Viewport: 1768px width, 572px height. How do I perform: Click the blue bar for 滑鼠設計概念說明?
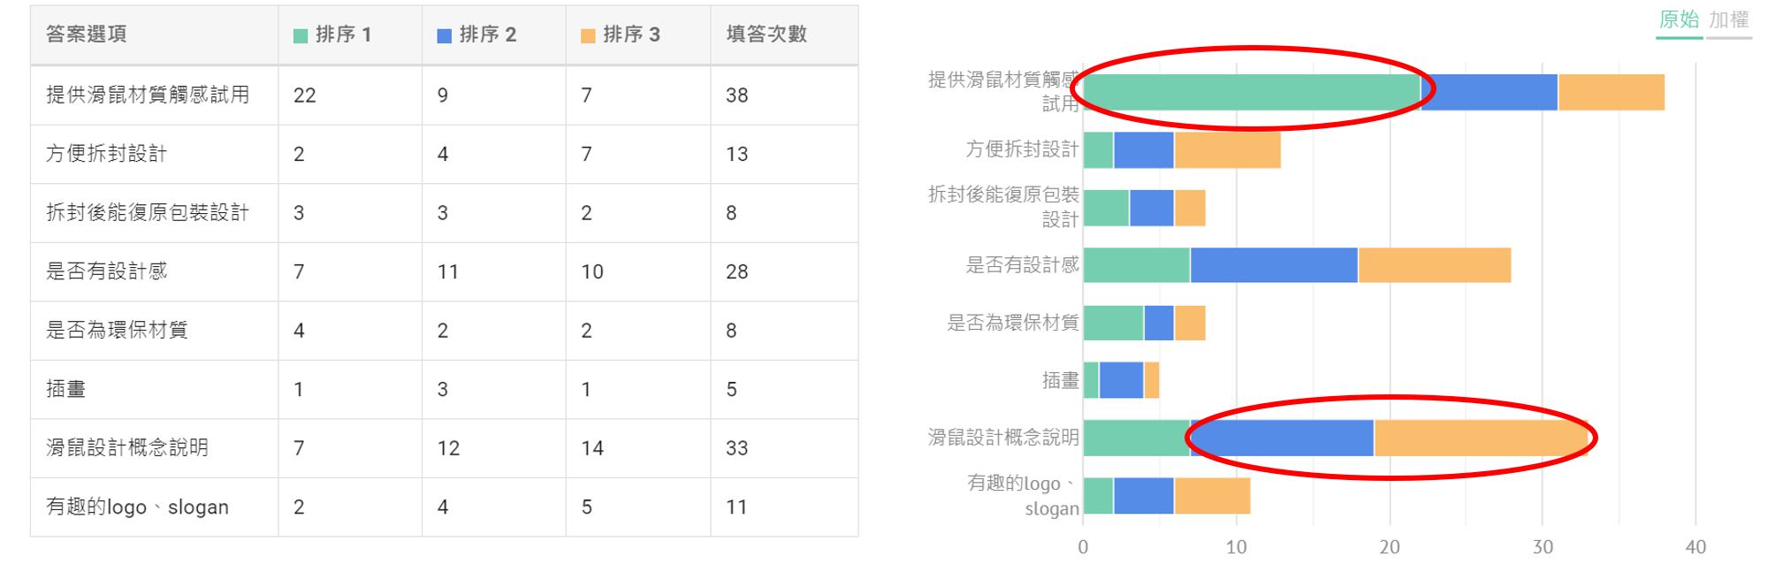point(1282,438)
